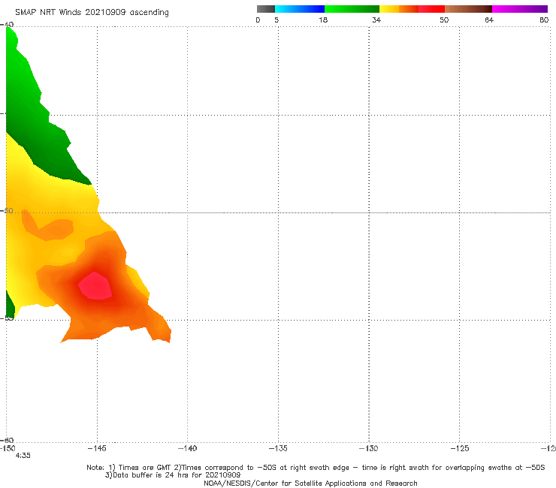Click the red segment of the color bar
This screenshot has width=556, height=488.
[x=431, y=9]
